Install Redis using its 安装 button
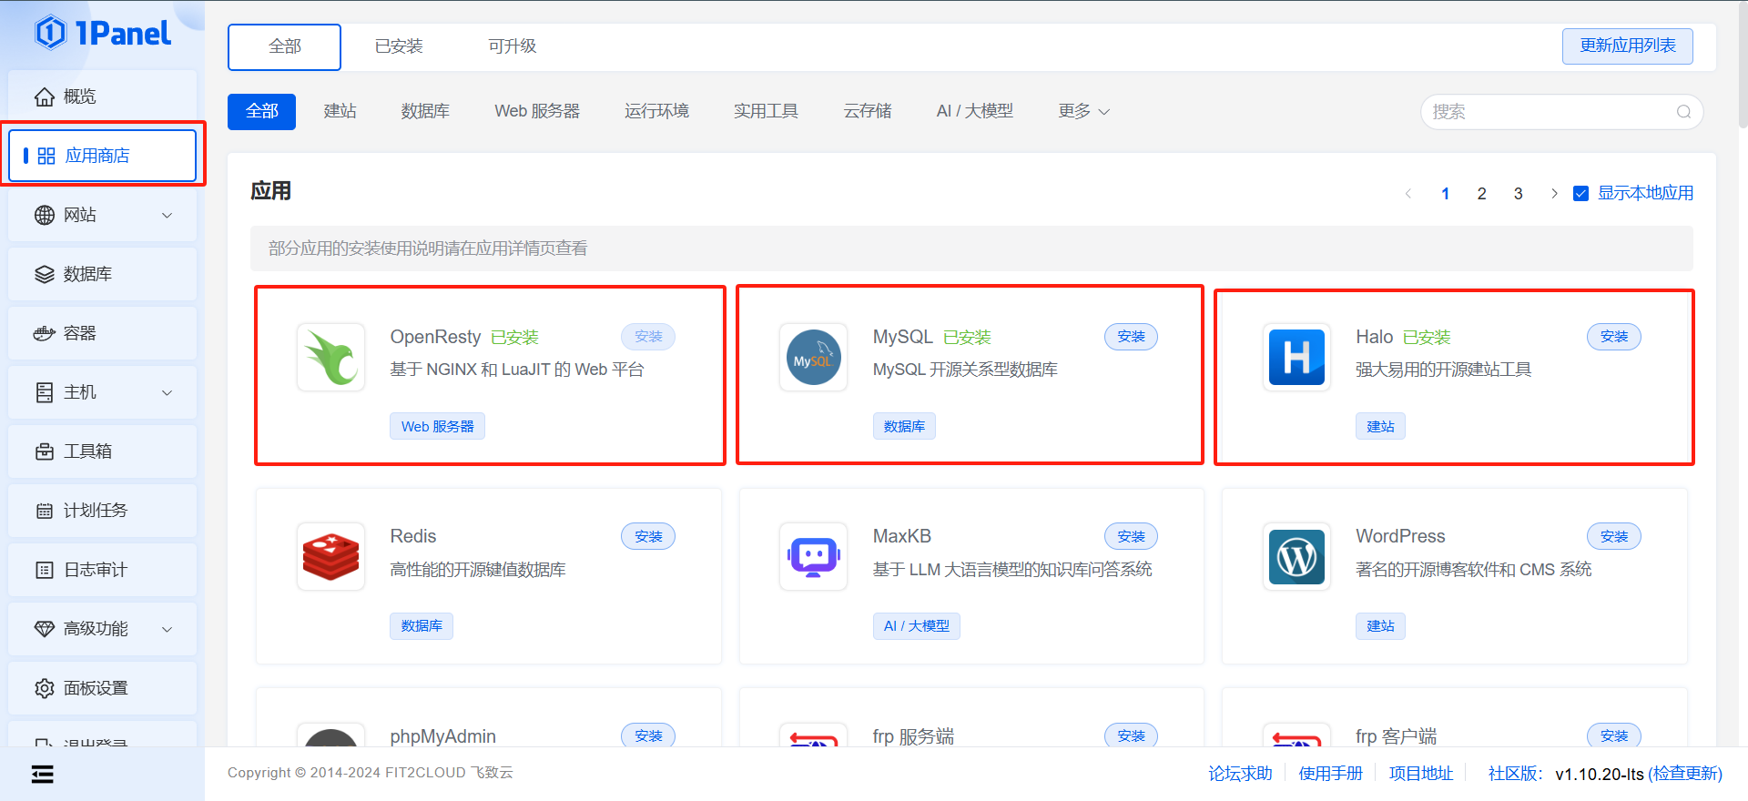The image size is (1748, 801). click(648, 537)
